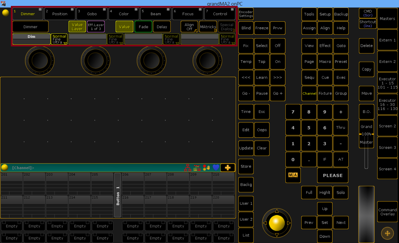399x243 pixels.
Task: Click the Clear key
Action: point(262,148)
